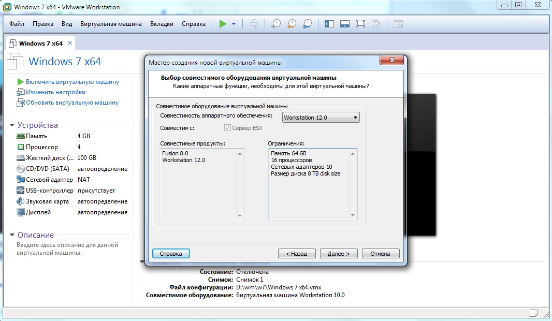Select the Сетевой адаптер device icon
The width and height of the screenshot is (552, 321).
pos(20,180)
